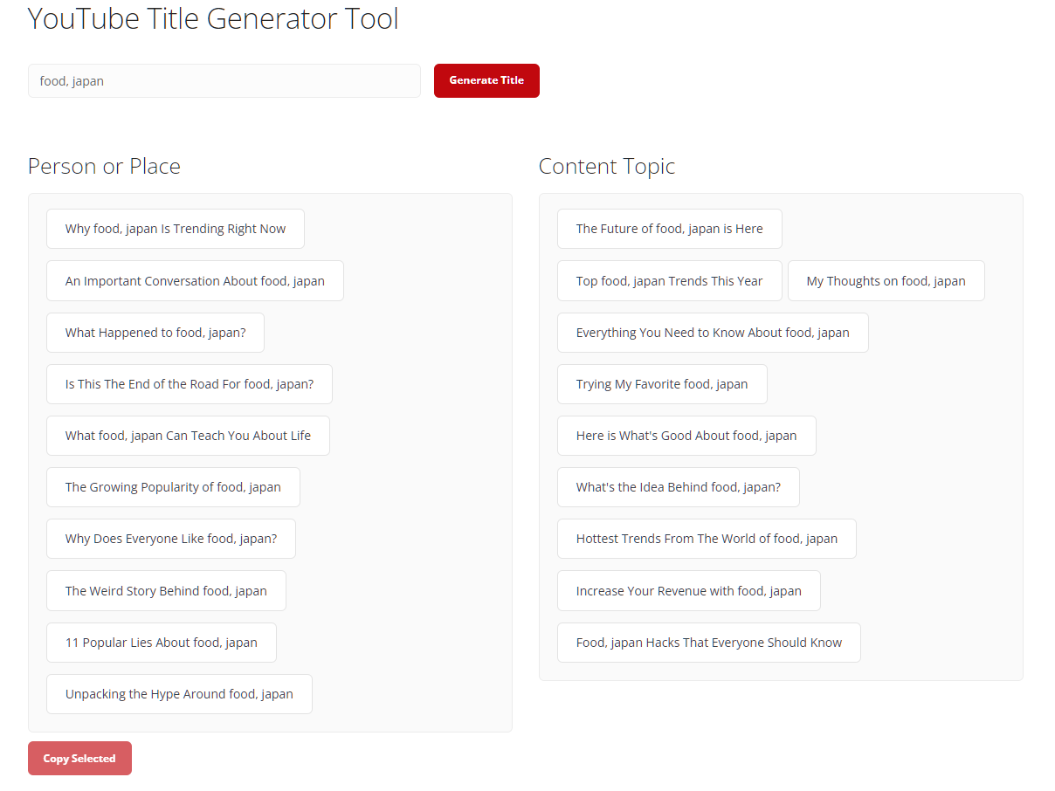Click the Generate Title button
The image size is (1055, 791).
[486, 80]
